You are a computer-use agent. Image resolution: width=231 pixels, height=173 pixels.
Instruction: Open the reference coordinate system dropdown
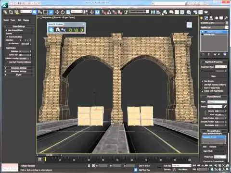point(77,12)
